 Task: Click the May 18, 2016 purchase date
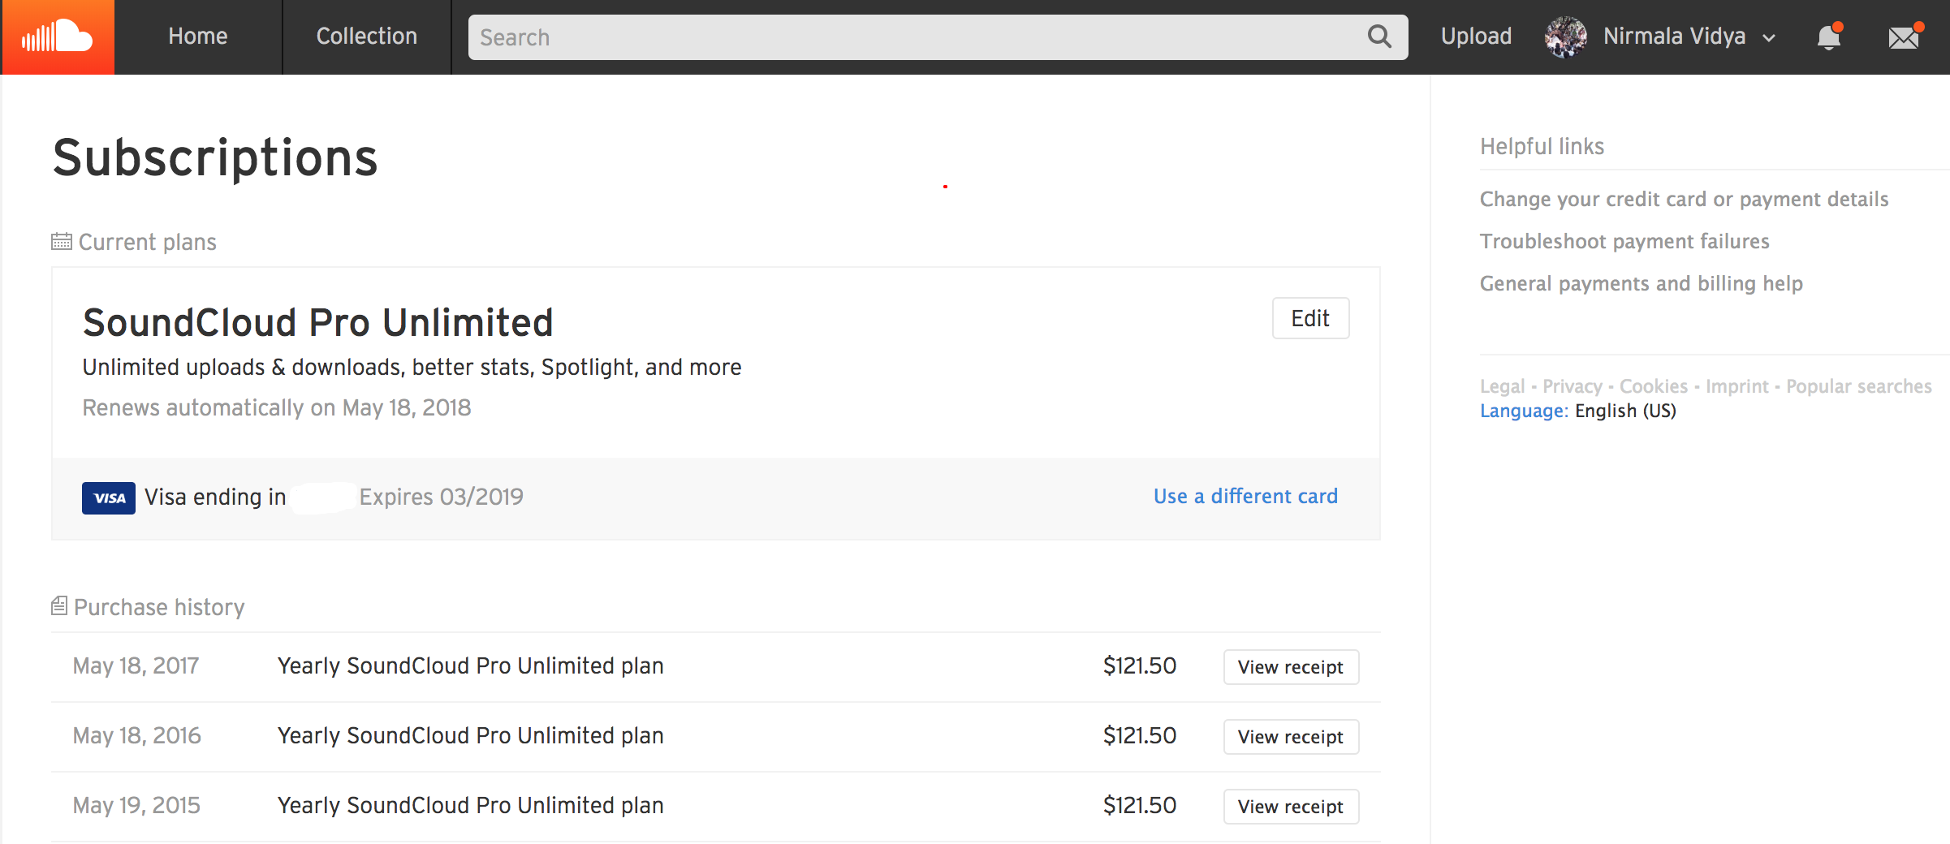(136, 735)
